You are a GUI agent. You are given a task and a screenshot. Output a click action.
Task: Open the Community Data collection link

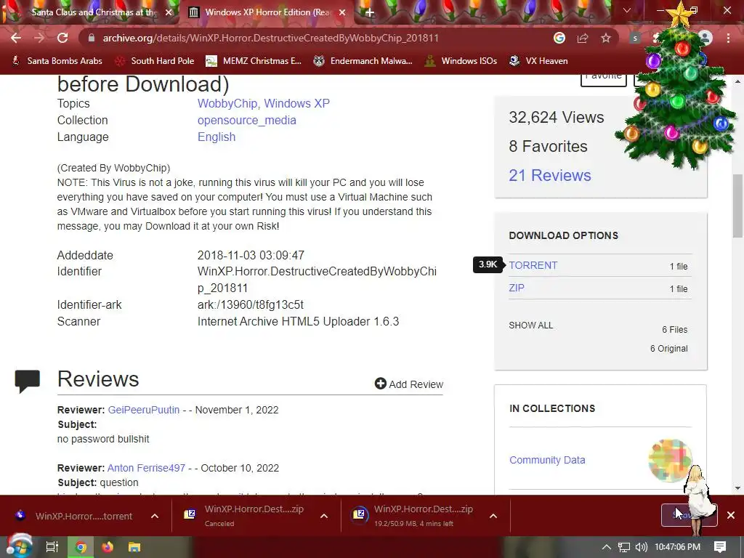tap(547, 460)
